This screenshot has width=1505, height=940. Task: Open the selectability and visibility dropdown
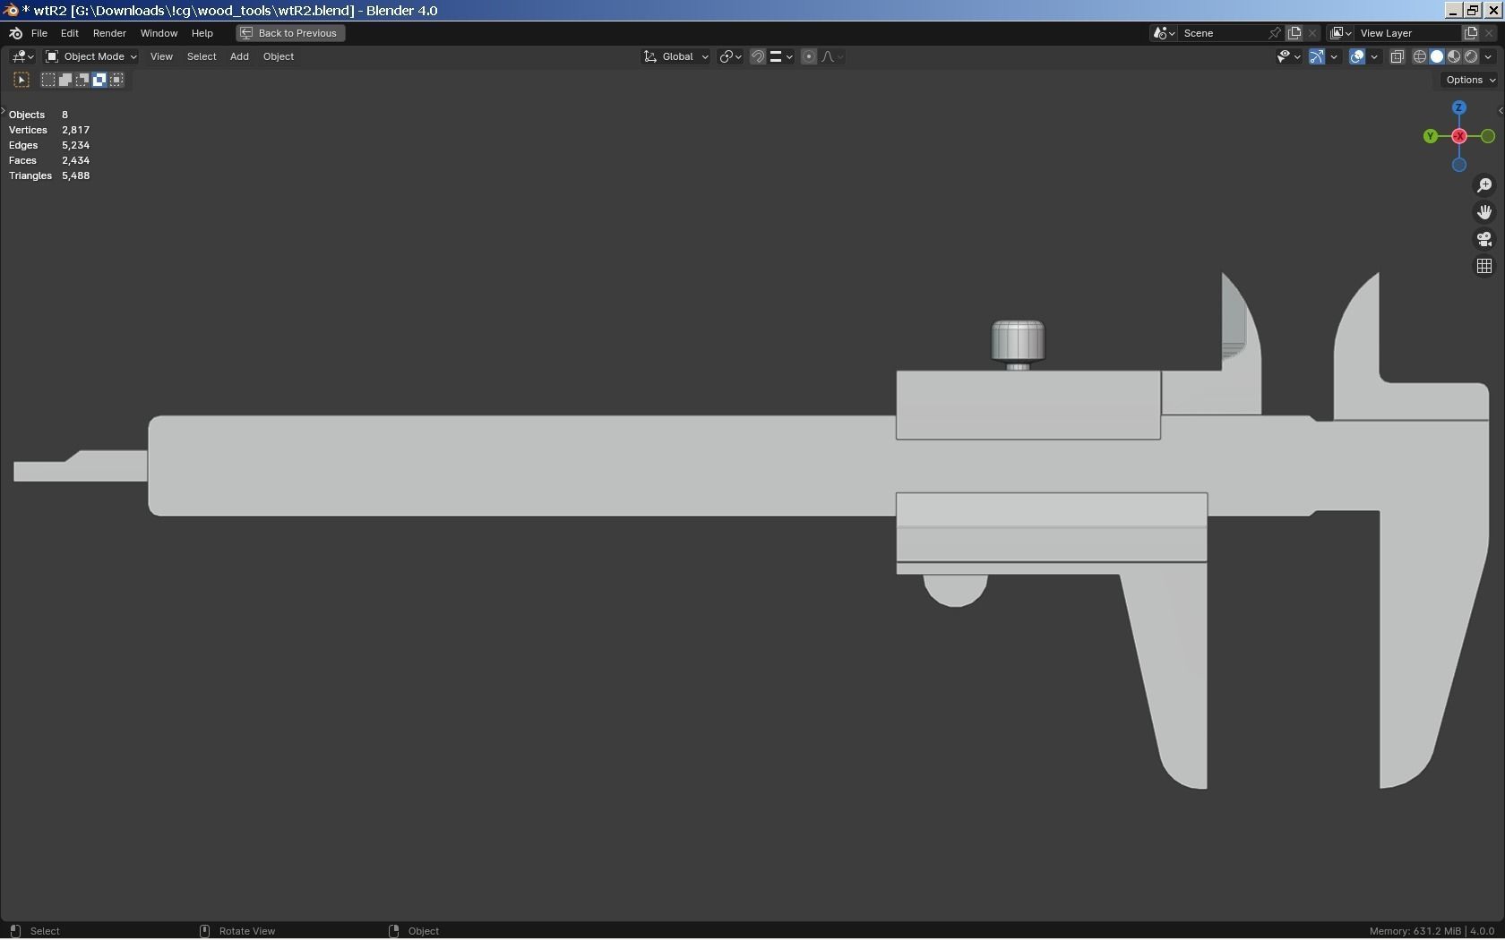tap(1288, 56)
